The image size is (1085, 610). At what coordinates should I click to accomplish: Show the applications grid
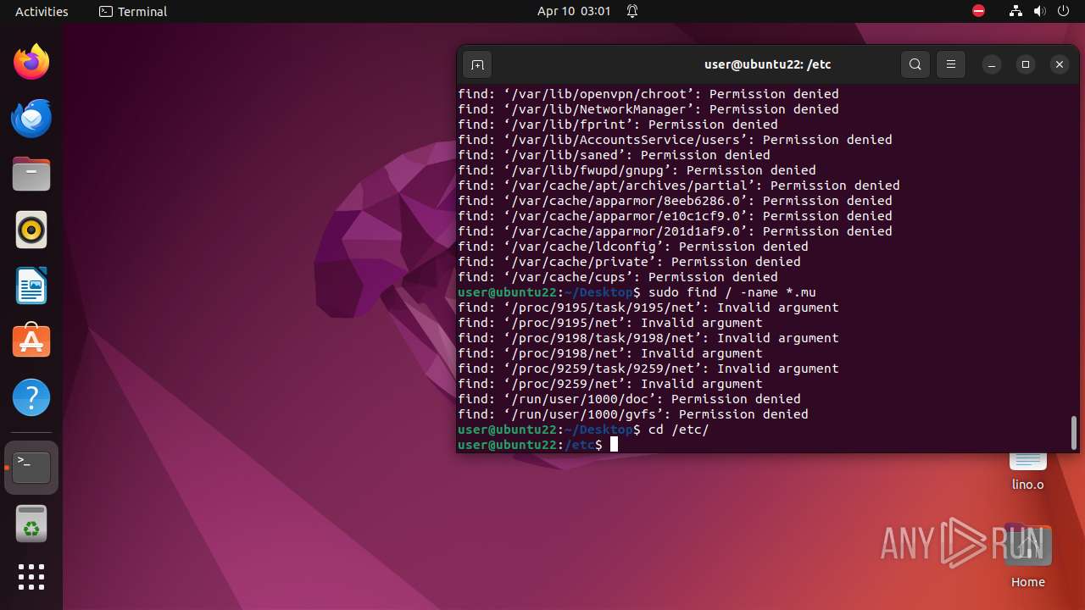(x=31, y=577)
